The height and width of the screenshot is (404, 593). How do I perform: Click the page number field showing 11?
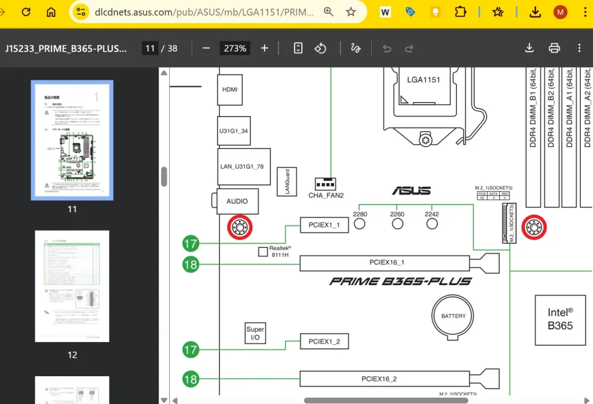(150, 49)
